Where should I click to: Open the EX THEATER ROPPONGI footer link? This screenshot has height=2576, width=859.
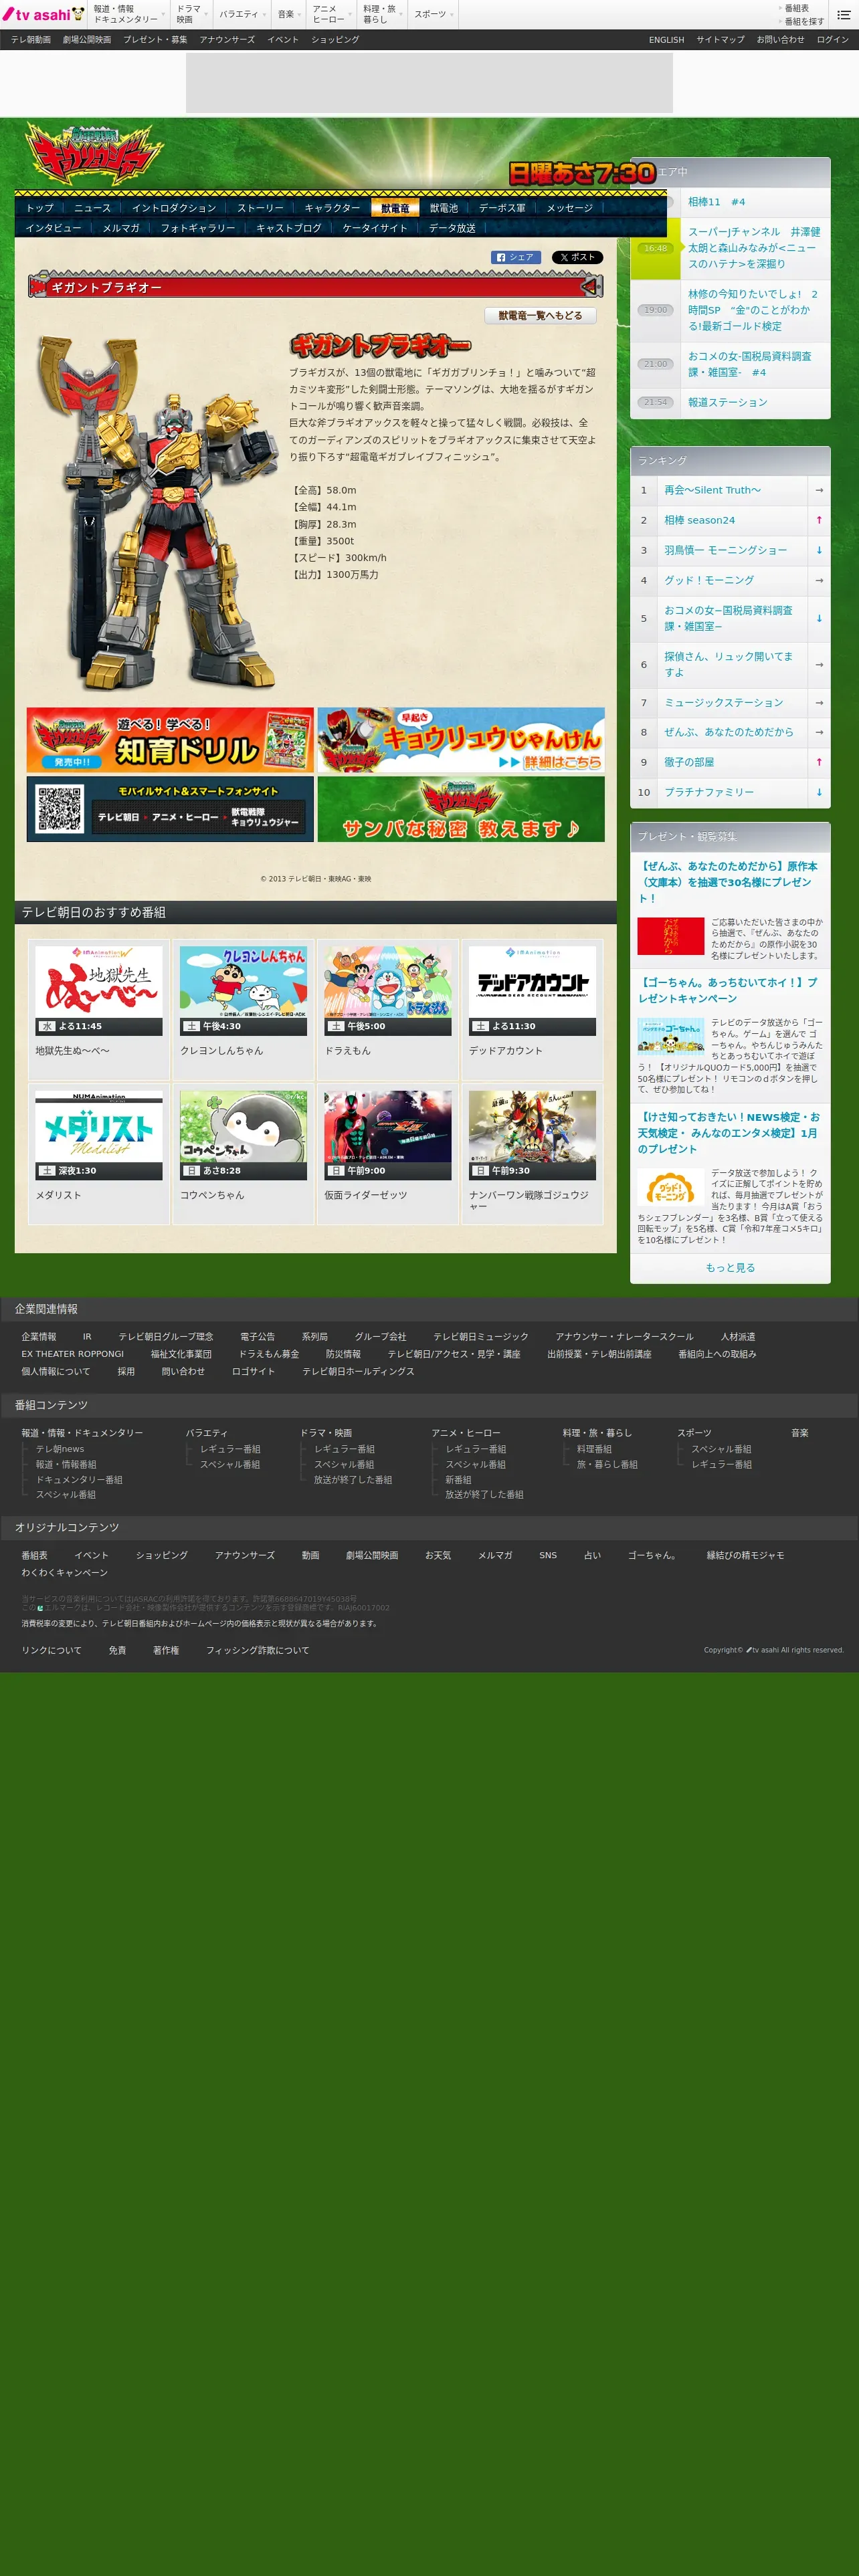(x=72, y=1354)
